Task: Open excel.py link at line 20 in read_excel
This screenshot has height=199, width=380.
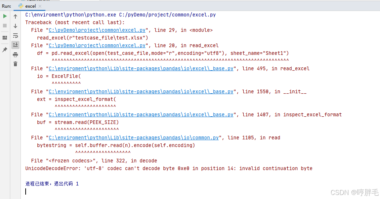Action: (97, 45)
